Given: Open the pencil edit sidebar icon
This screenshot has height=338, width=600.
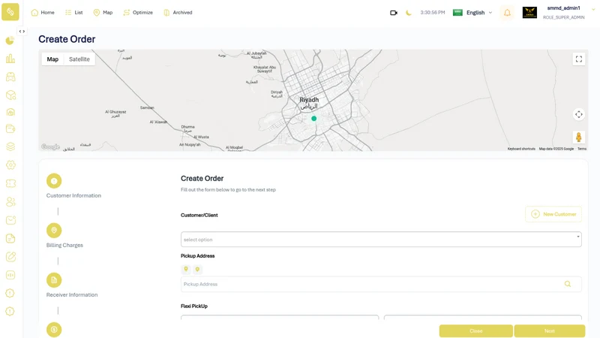Looking at the screenshot, I should click(10, 257).
